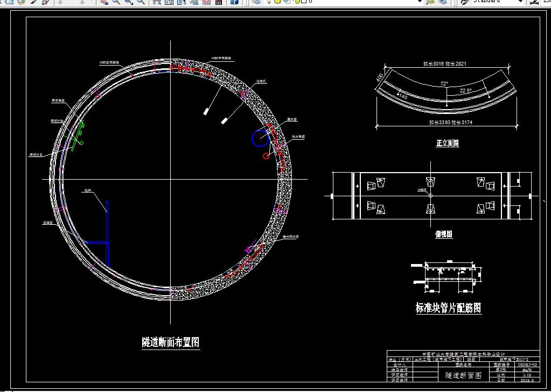This screenshot has width=551, height=392.
Task: Click the 140 dimension text
Action: pos(403,96)
